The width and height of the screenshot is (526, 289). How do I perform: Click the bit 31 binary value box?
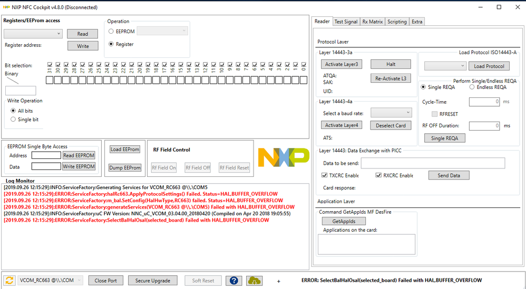[x=50, y=80]
